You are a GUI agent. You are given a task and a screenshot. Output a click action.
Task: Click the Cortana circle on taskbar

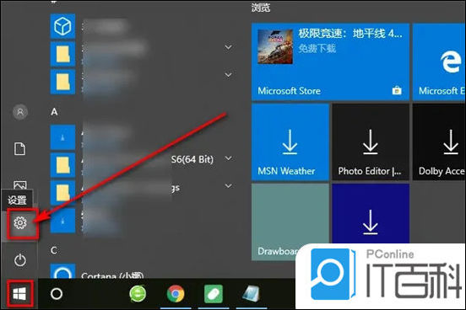[57, 294]
